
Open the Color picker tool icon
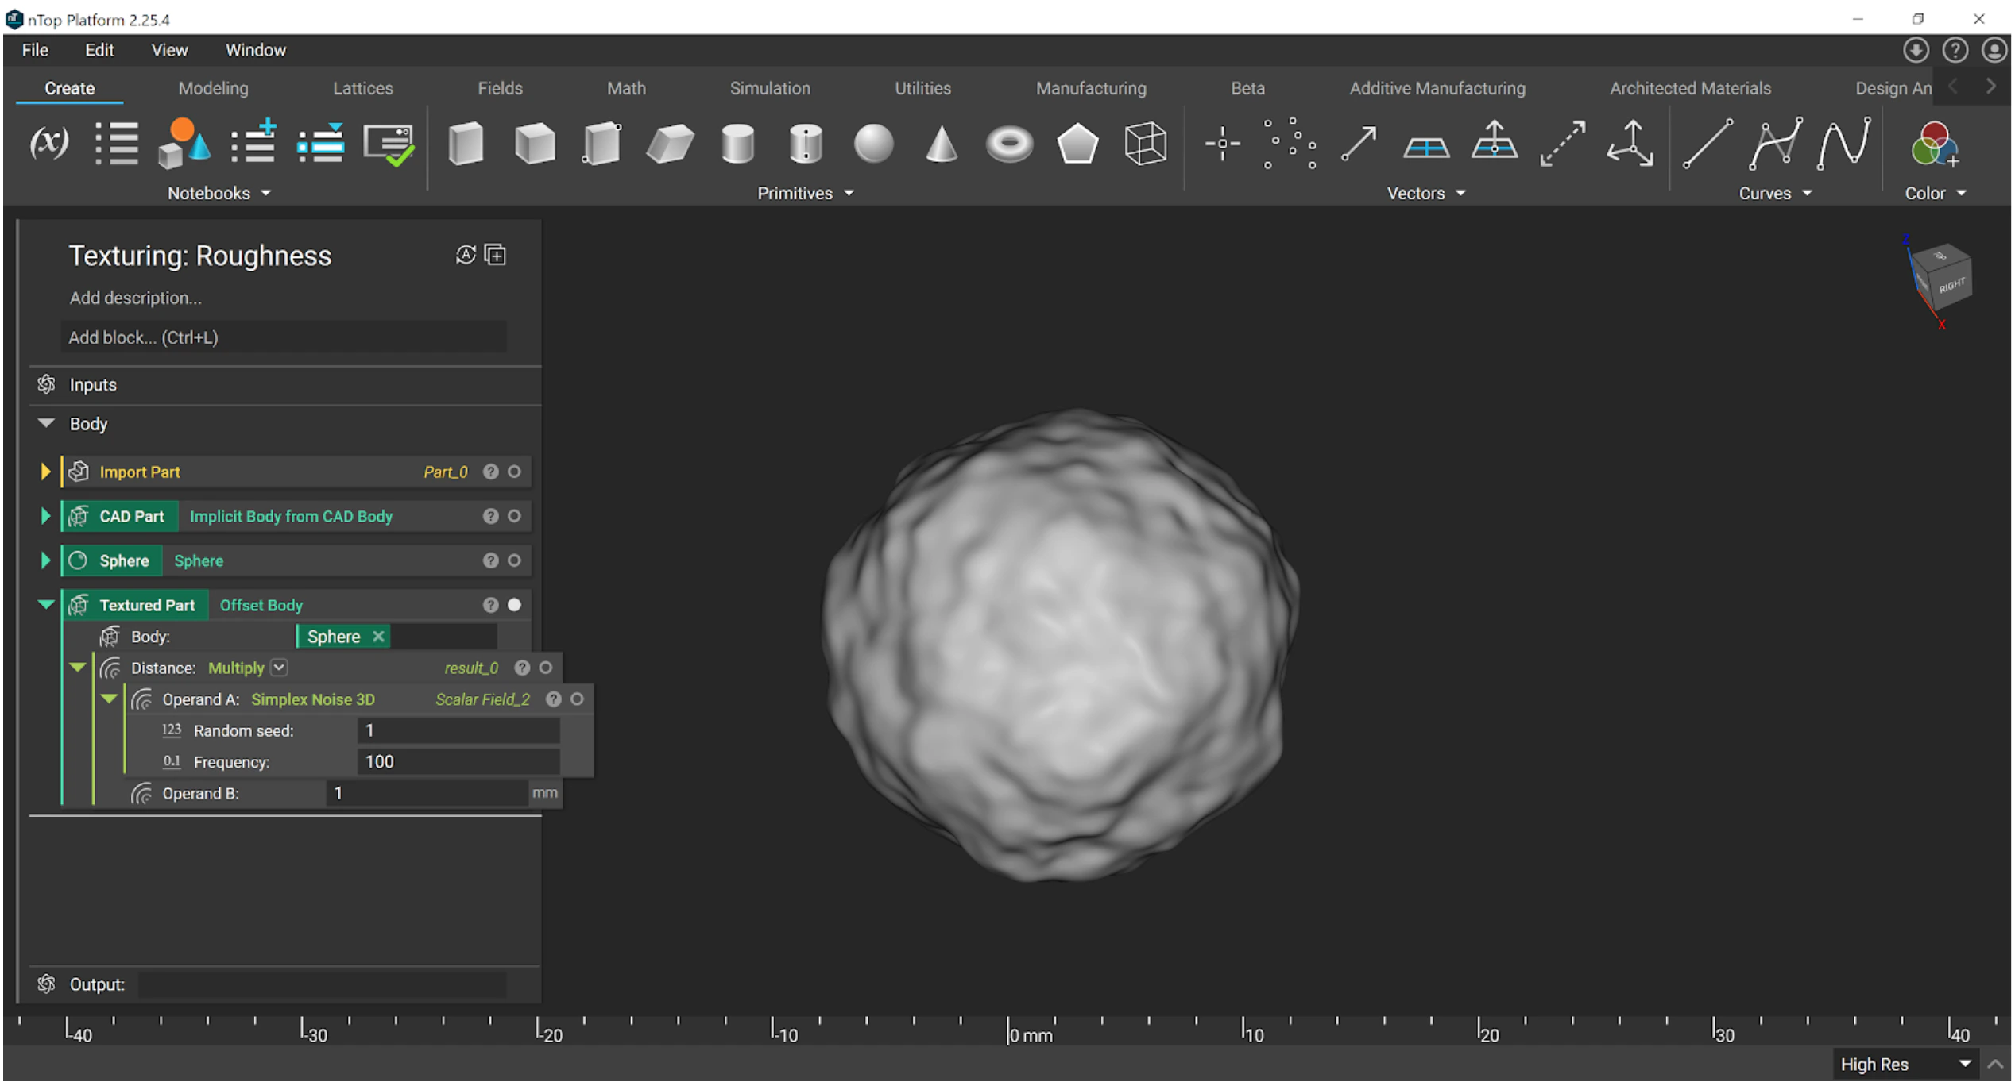coord(1934,144)
